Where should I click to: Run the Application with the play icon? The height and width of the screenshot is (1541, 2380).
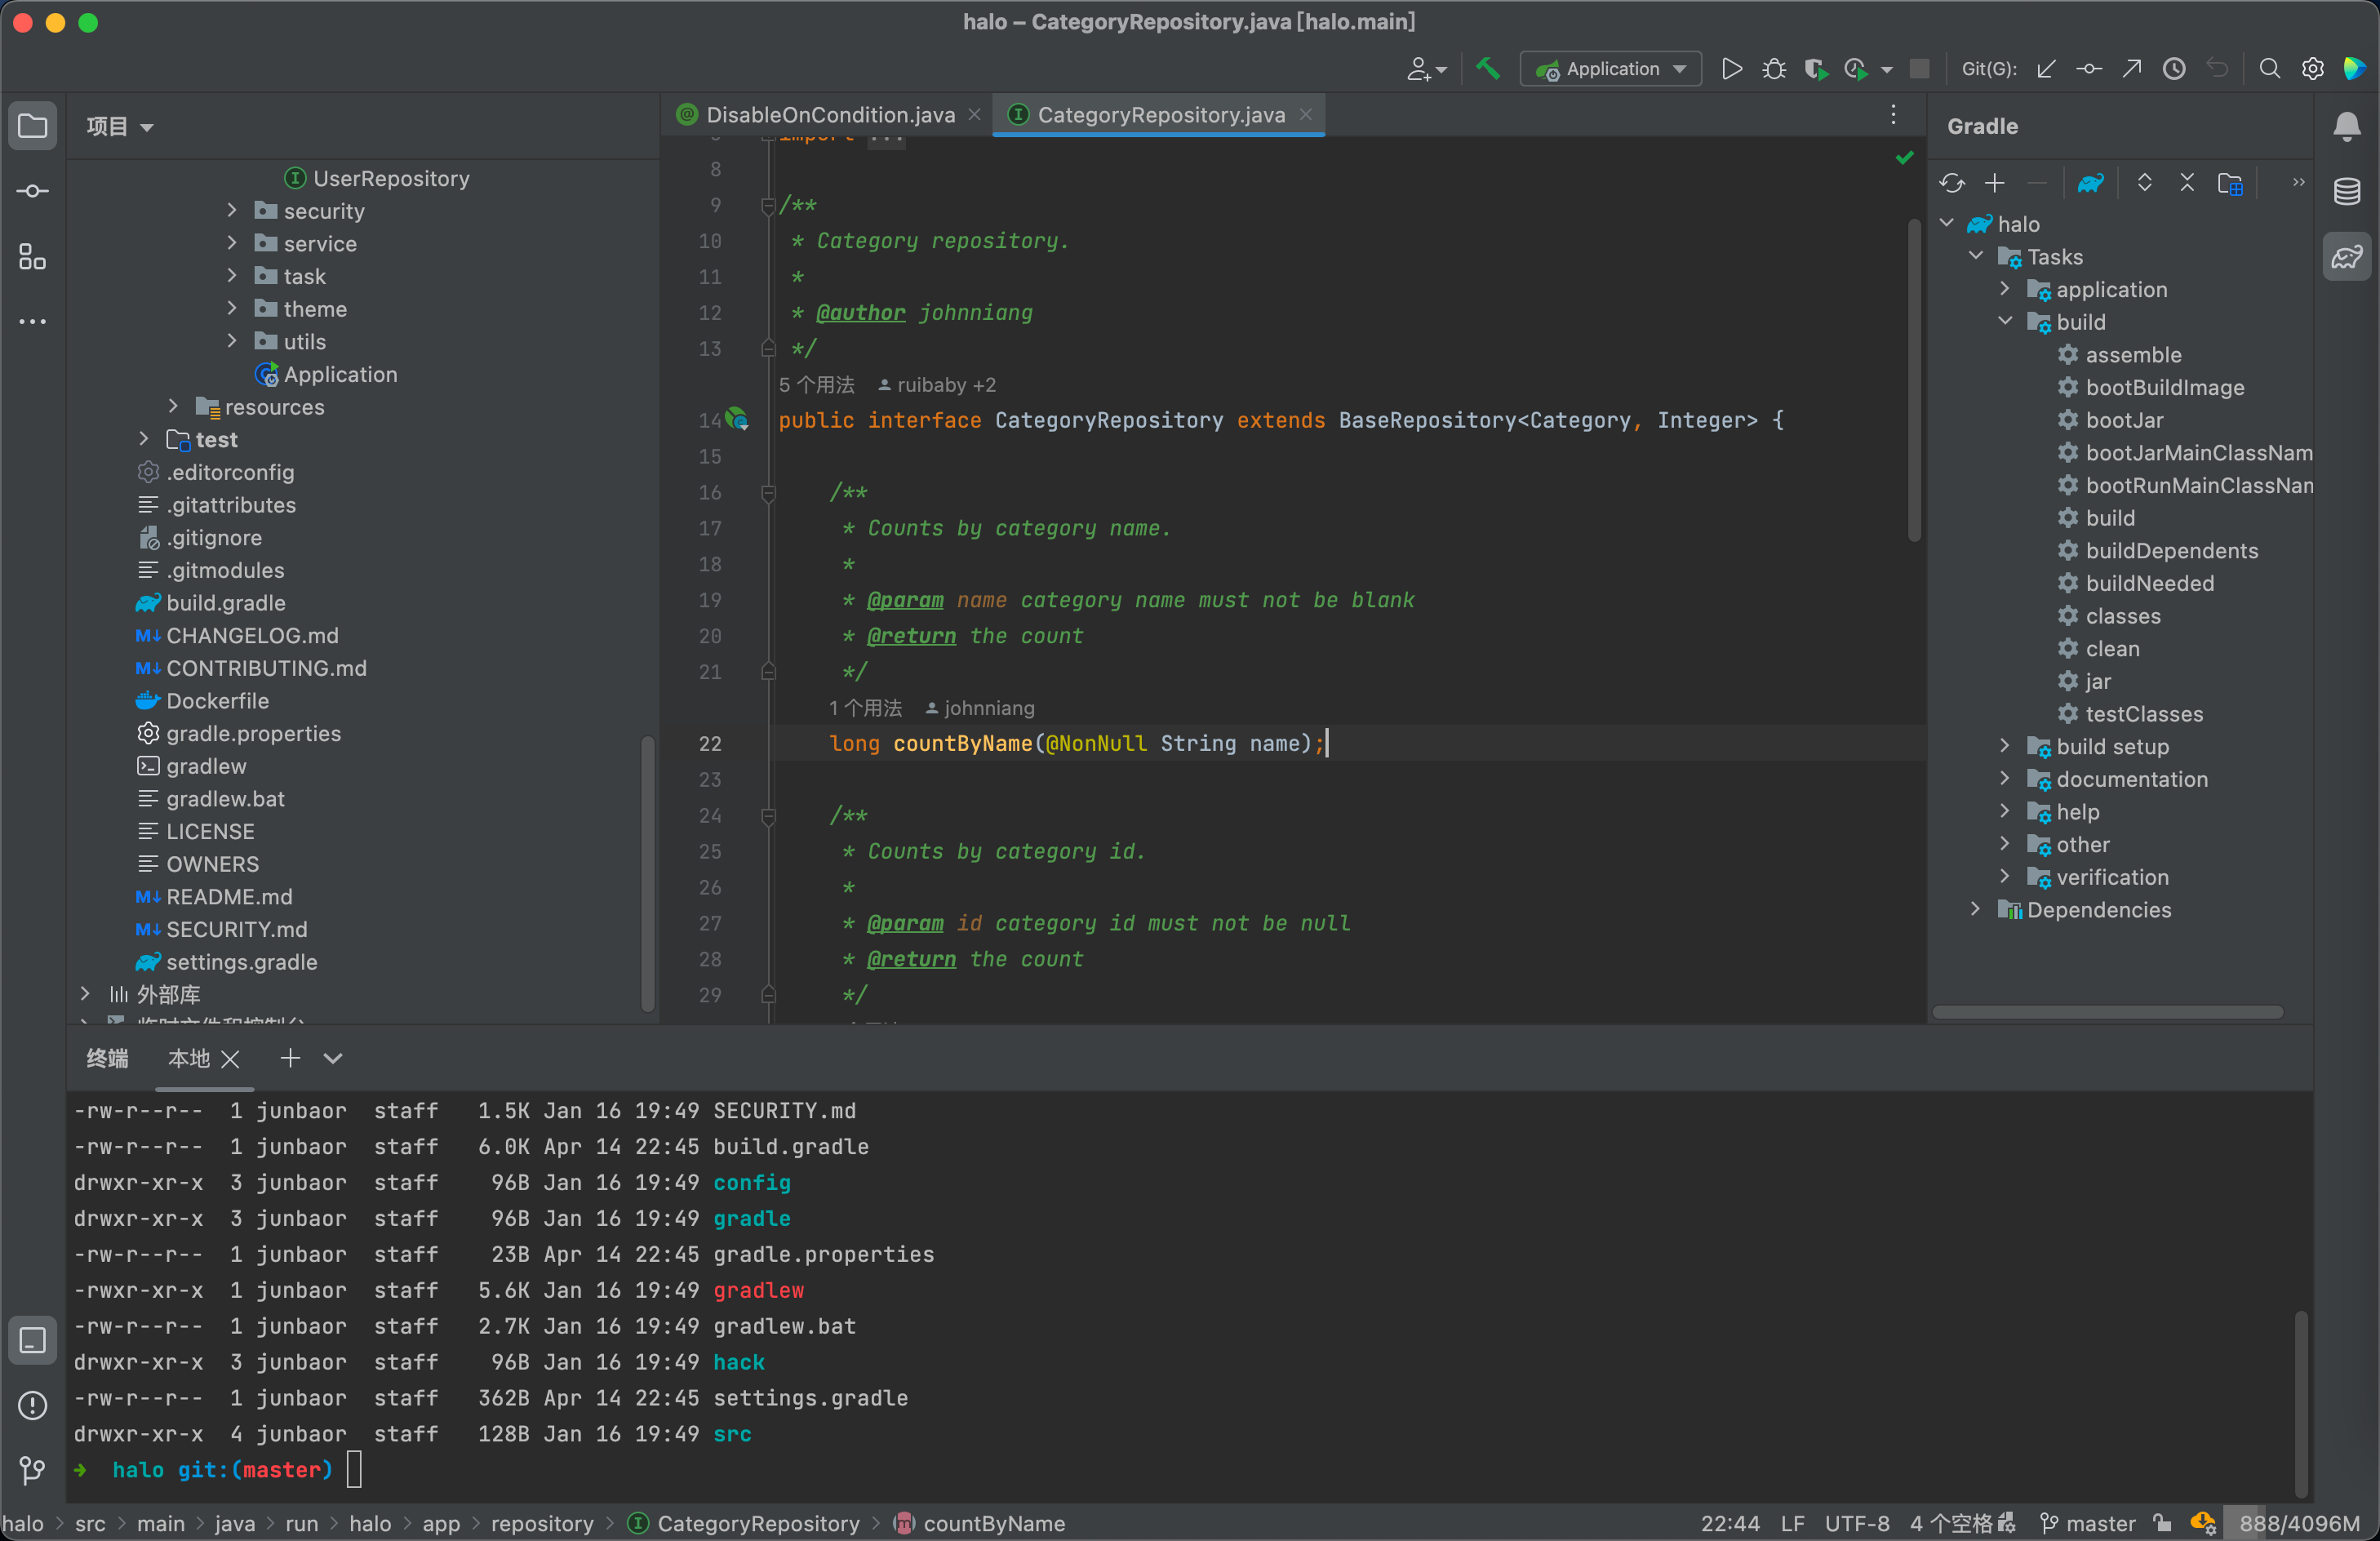click(x=1731, y=69)
